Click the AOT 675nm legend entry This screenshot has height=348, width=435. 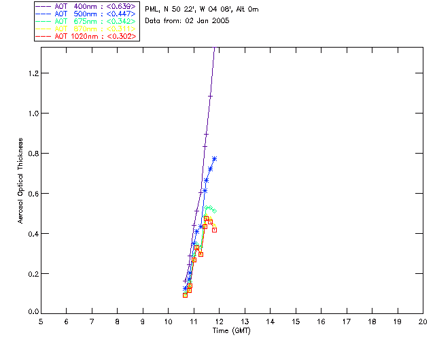(86, 21)
